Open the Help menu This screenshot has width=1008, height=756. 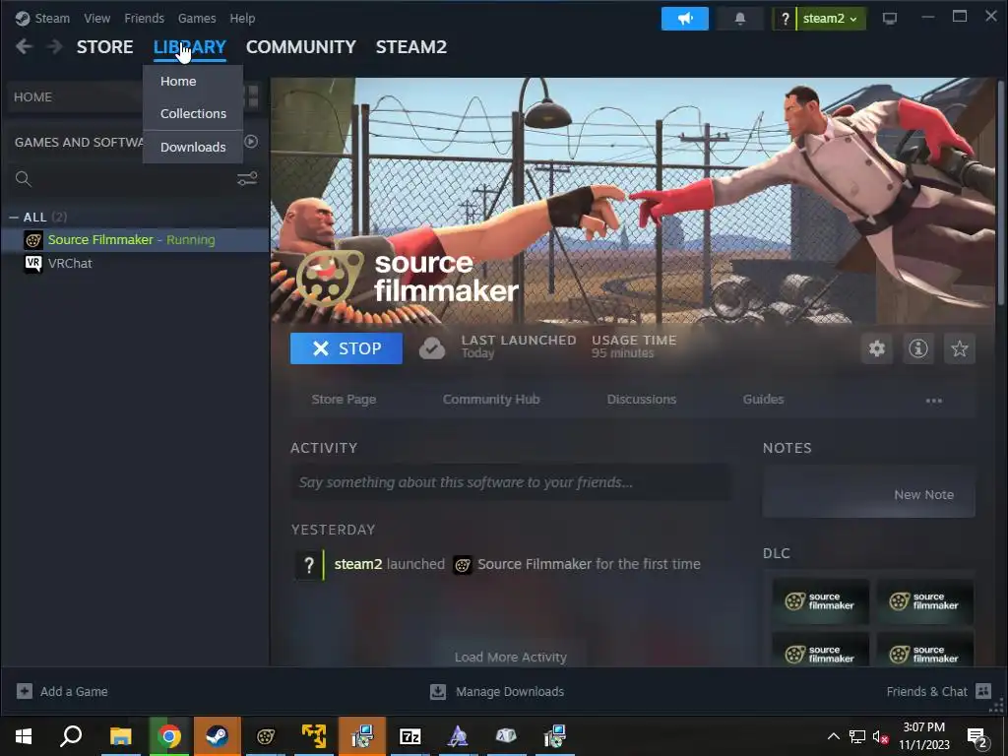242,18
